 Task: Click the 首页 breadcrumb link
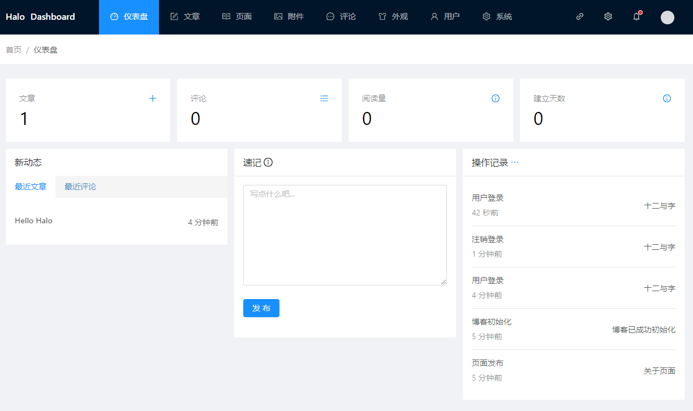tap(14, 50)
